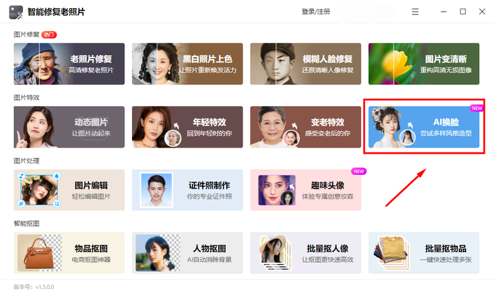Choose 图片变清晰 image sharpen card
Viewport: 495px width, 293px height.
point(423,64)
